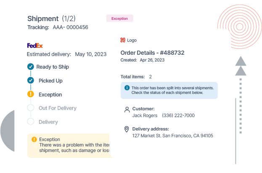Click the Out For Delivery step label
The height and width of the screenshot is (173, 262).
pos(58,108)
